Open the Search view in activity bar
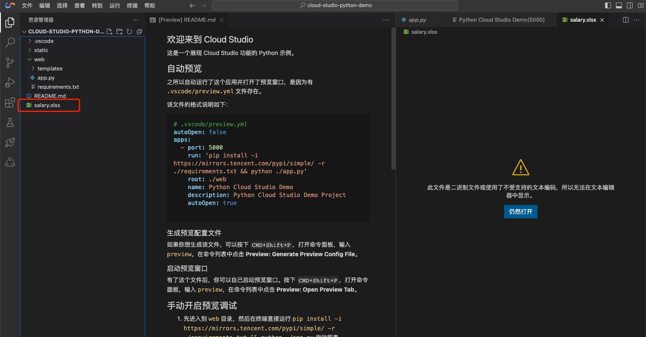Viewport: 646px width, 337px height. point(10,42)
